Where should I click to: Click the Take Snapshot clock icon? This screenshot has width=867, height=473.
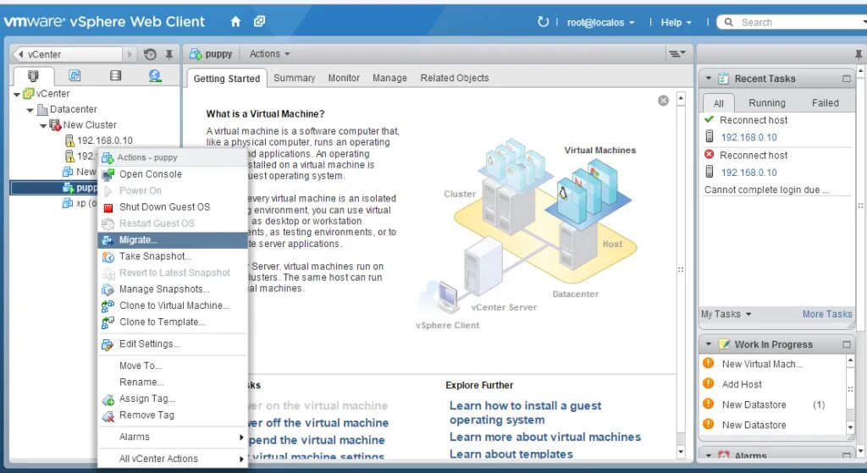click(108, 257)
